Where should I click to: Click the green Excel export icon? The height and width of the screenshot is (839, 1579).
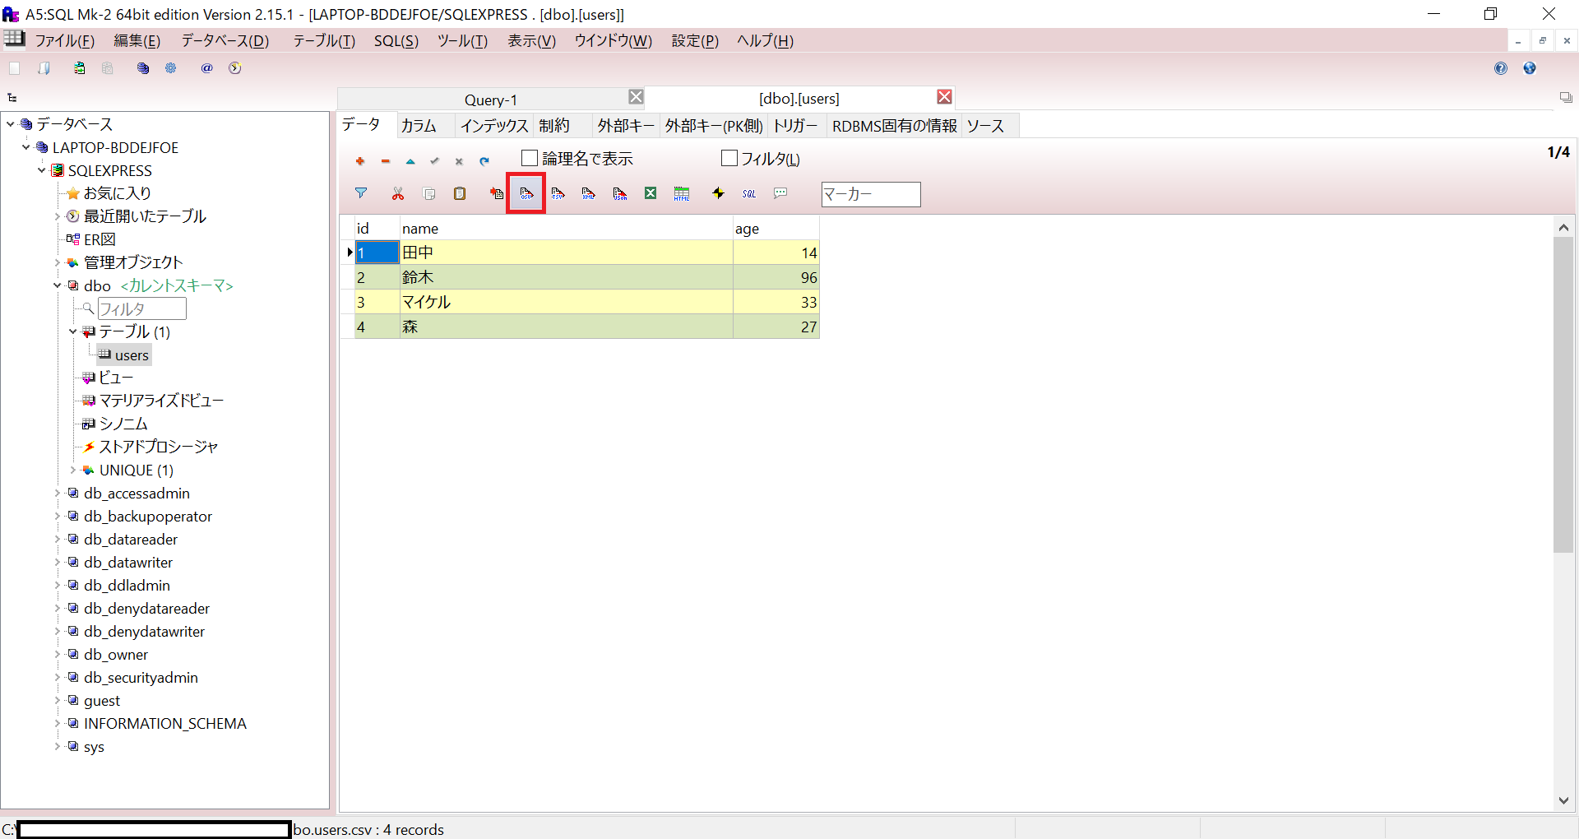pyautogui.click(x=651, y=193)
